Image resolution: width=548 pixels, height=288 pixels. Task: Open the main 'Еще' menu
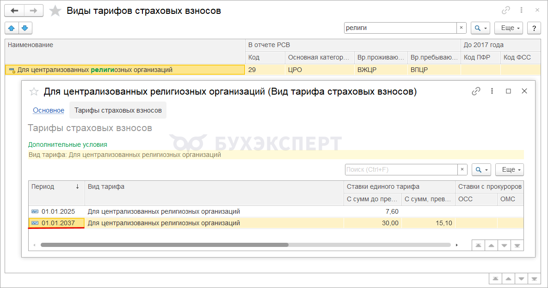coord(509,28)
